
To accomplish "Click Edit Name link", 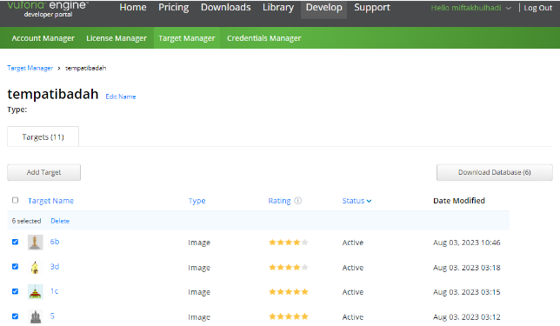I will click(121, 96).
